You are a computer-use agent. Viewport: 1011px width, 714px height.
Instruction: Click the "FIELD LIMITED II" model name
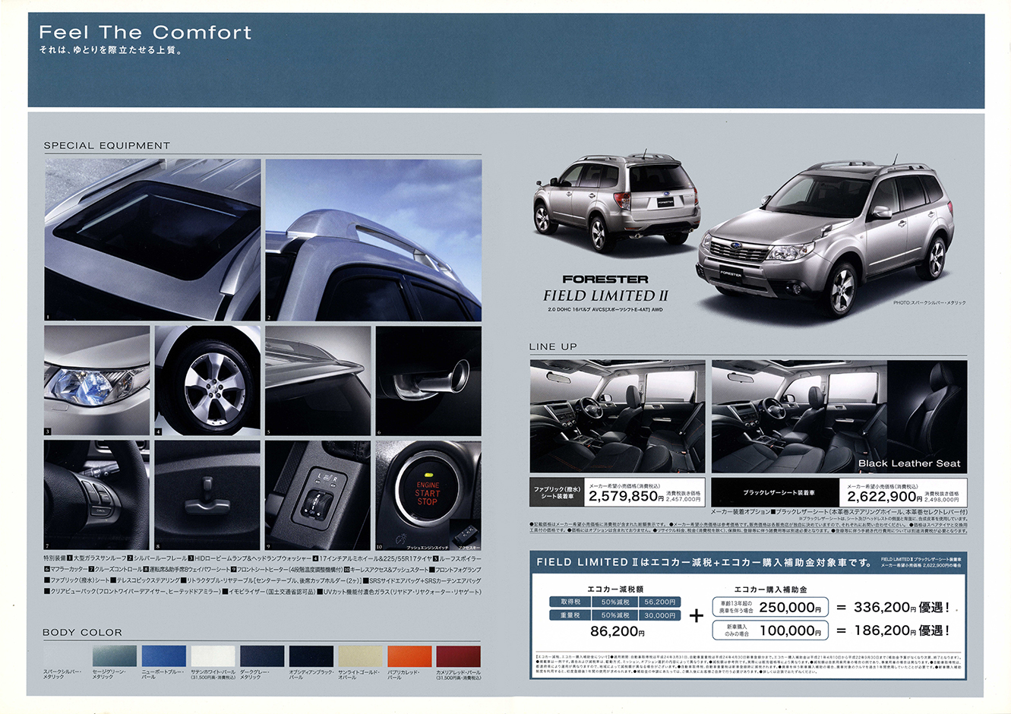(x=605, y=295)
